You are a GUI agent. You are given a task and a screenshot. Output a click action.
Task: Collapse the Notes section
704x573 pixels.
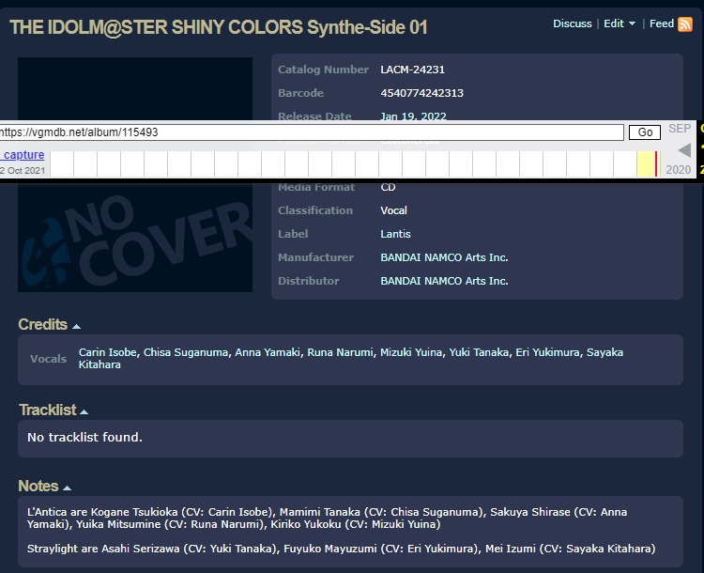[x=68, y=488]
